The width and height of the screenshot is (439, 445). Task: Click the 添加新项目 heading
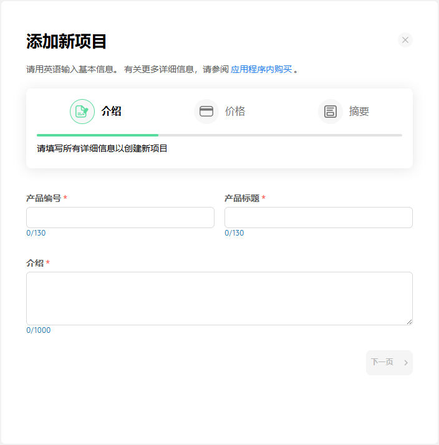coord(67,42)
